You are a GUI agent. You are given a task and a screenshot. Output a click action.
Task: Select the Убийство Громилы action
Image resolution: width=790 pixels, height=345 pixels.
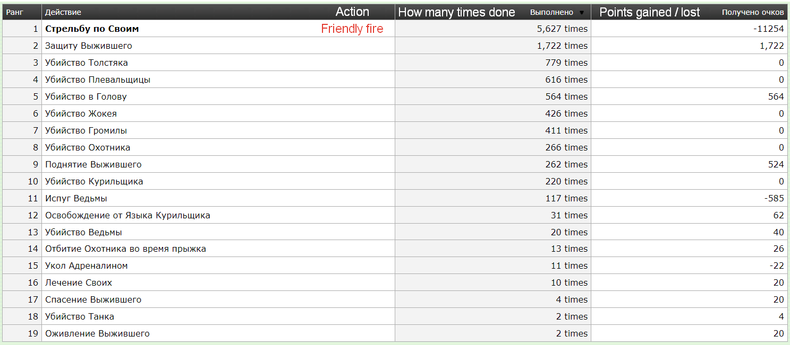(x=86, y=130)
